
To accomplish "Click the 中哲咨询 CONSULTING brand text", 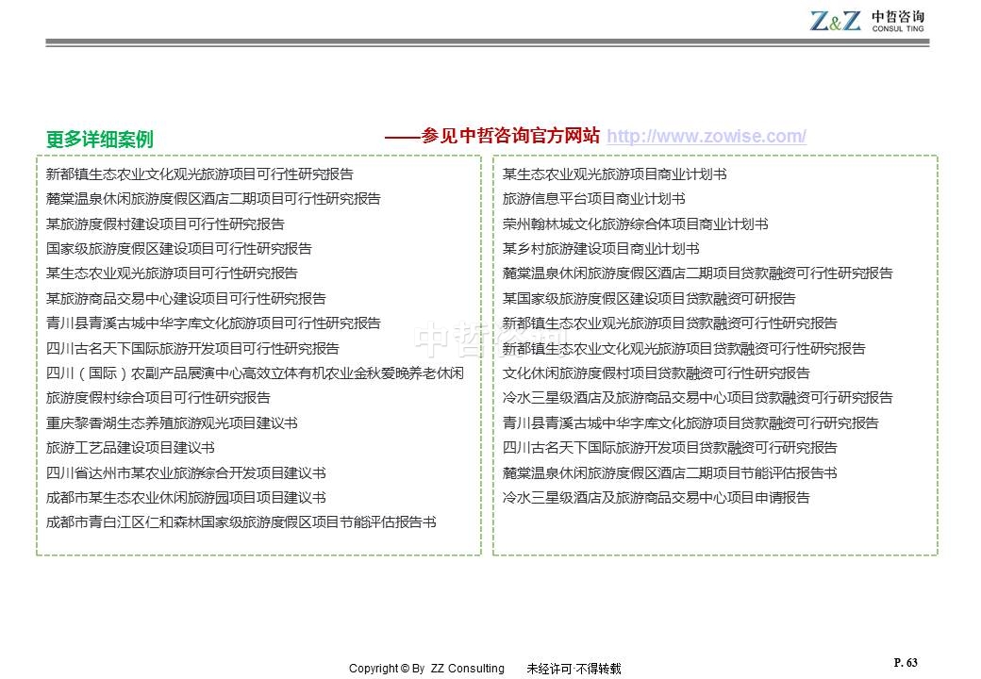I will [x=897, y=21].
